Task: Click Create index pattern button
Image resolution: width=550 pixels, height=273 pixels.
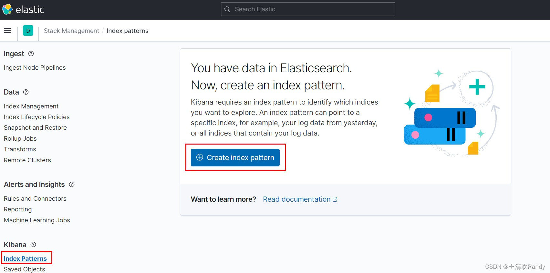Action: point(235,157)
